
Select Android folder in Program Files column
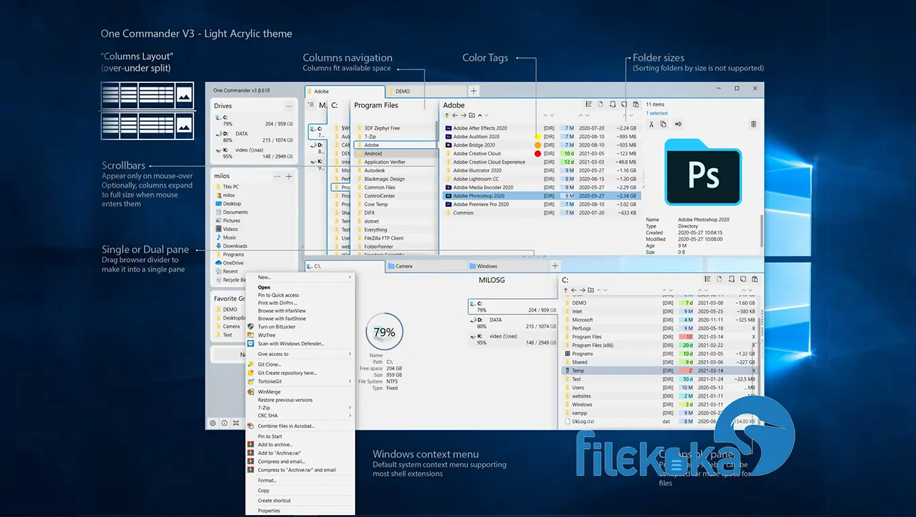tap(395, 153)
